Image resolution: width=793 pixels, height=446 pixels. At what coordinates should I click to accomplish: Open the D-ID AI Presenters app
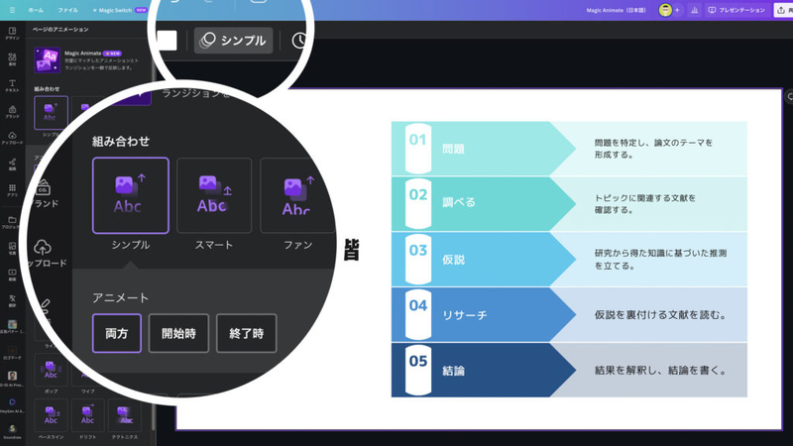[12, 380]
